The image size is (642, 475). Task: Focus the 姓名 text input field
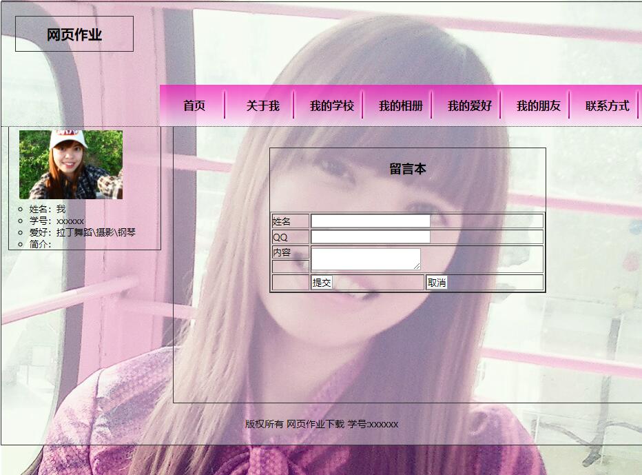[371, 221]
